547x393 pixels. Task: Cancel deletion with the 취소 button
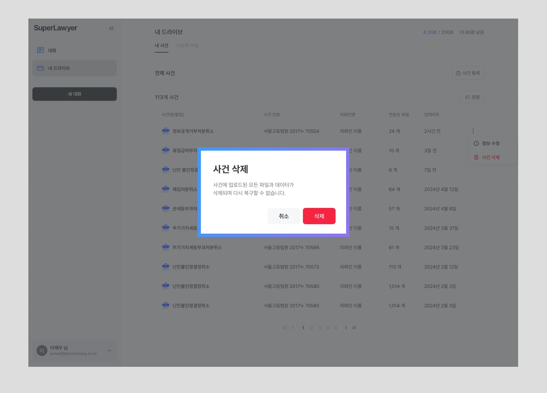coord(284,216)
